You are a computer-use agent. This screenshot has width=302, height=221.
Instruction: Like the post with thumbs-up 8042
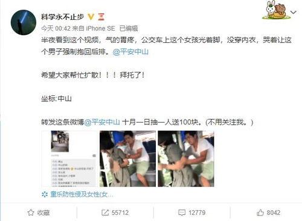[268, 213]
